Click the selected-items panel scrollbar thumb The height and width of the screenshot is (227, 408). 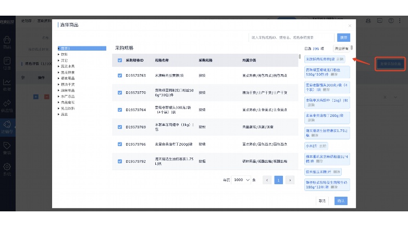(352, 47)
